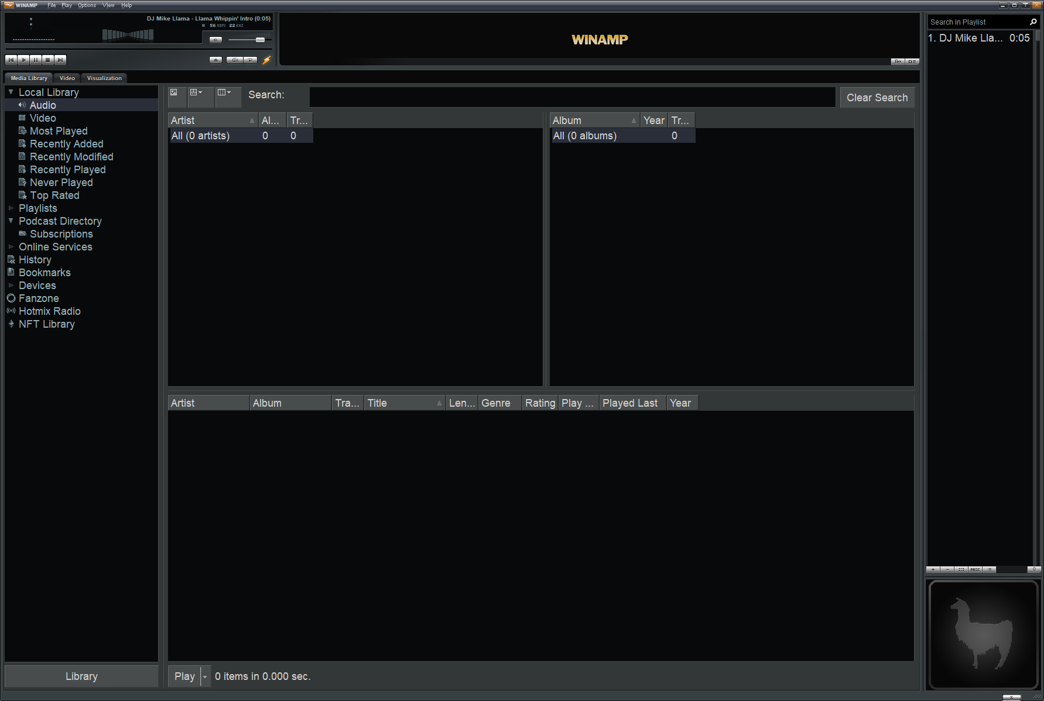Click the playlist Remove (−) button
This screenshot has width=1044, height=701.
coord(947,569)
